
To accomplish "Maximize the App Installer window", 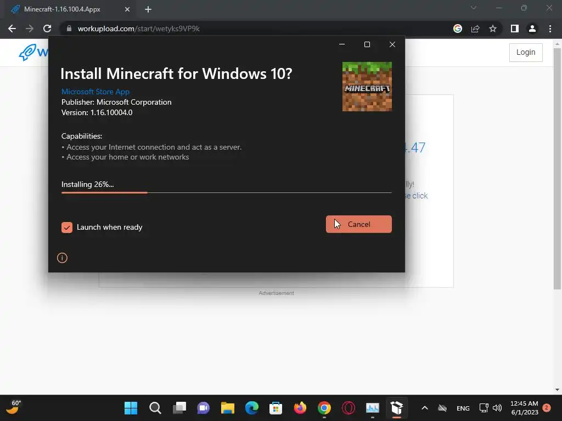I will pos(367,44).
